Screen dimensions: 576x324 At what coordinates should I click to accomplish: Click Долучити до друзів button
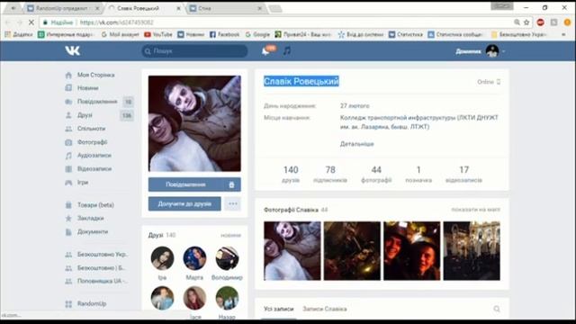(184, 203)
